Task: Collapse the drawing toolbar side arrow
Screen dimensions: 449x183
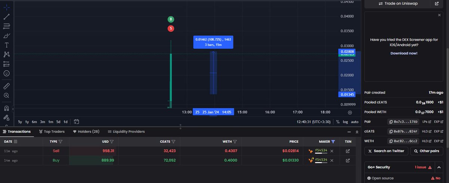Action: click(13, 109)
